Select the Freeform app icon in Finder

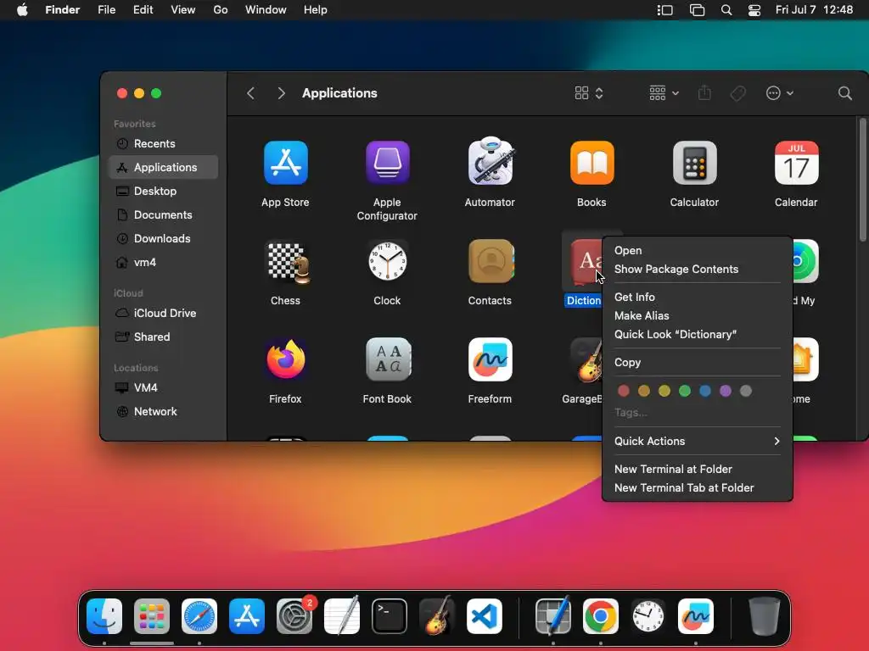490,359
